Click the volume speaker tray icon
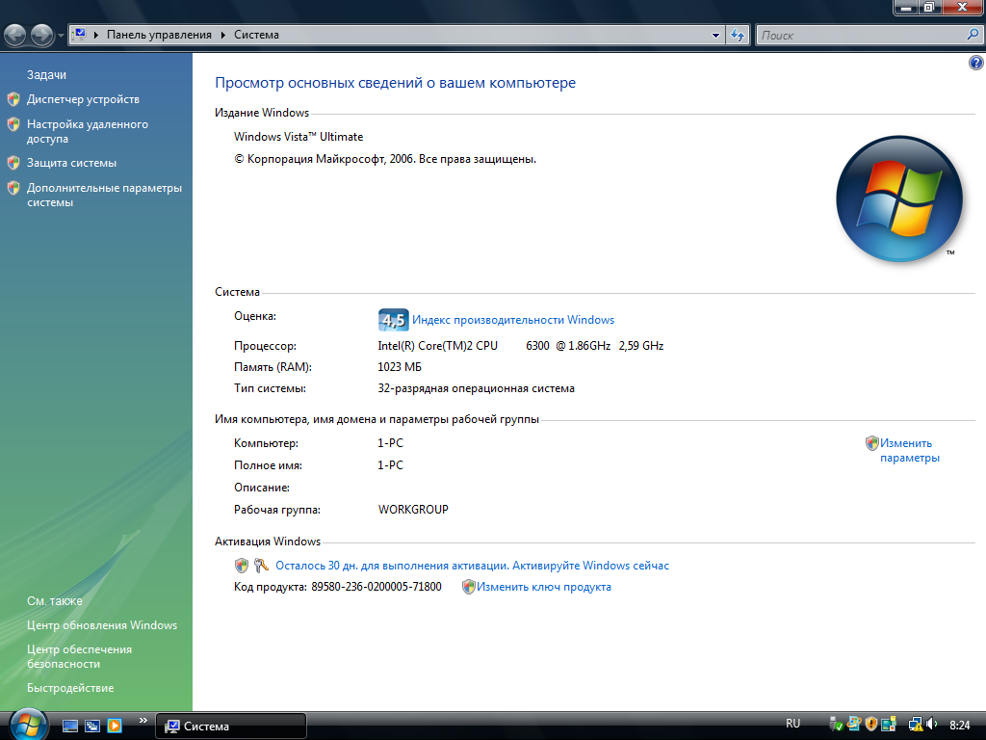Viewport: 986px width, 740px height. [x=932, y=725]
